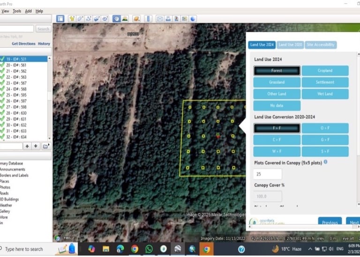The height and width of the screenshot is (257, 360).
Task: Click the Record a Tour icon
Action: point(105,19)
